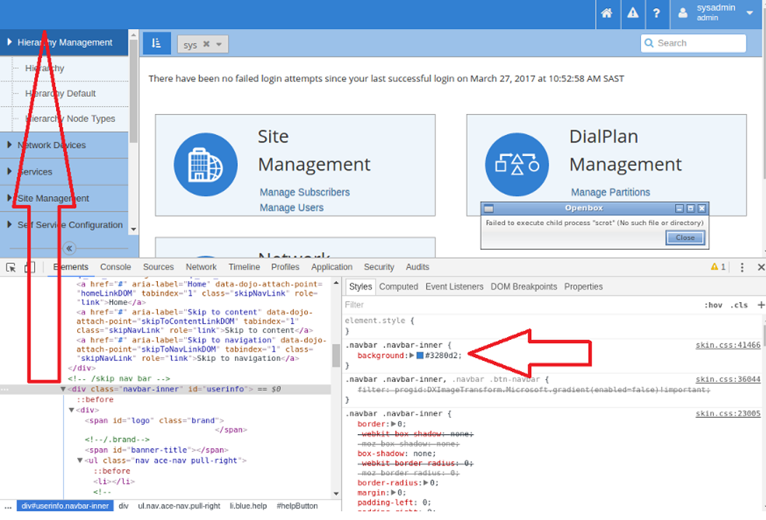
Task: Toggle the .cls class editor
Action: coord(739,306)
